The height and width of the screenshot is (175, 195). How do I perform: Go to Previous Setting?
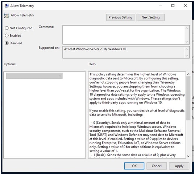pos(120,17)
